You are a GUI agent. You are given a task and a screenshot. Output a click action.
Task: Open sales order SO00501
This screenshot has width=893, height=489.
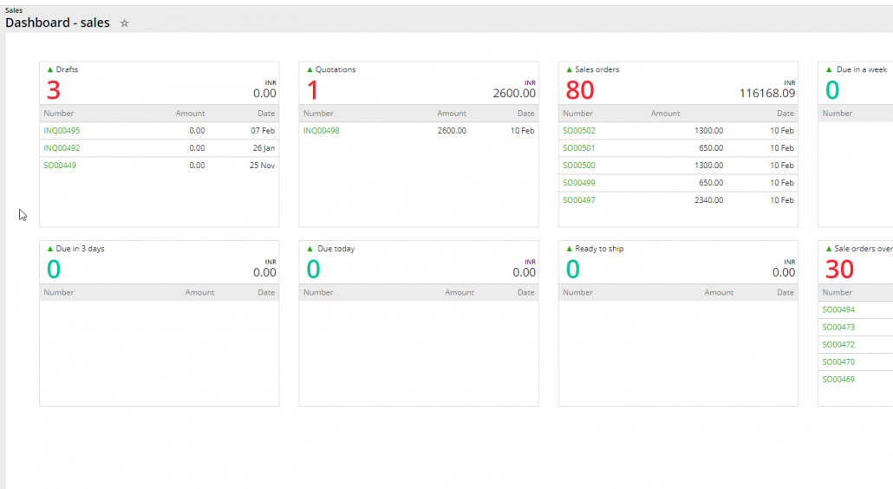click(x=578, y=148)
